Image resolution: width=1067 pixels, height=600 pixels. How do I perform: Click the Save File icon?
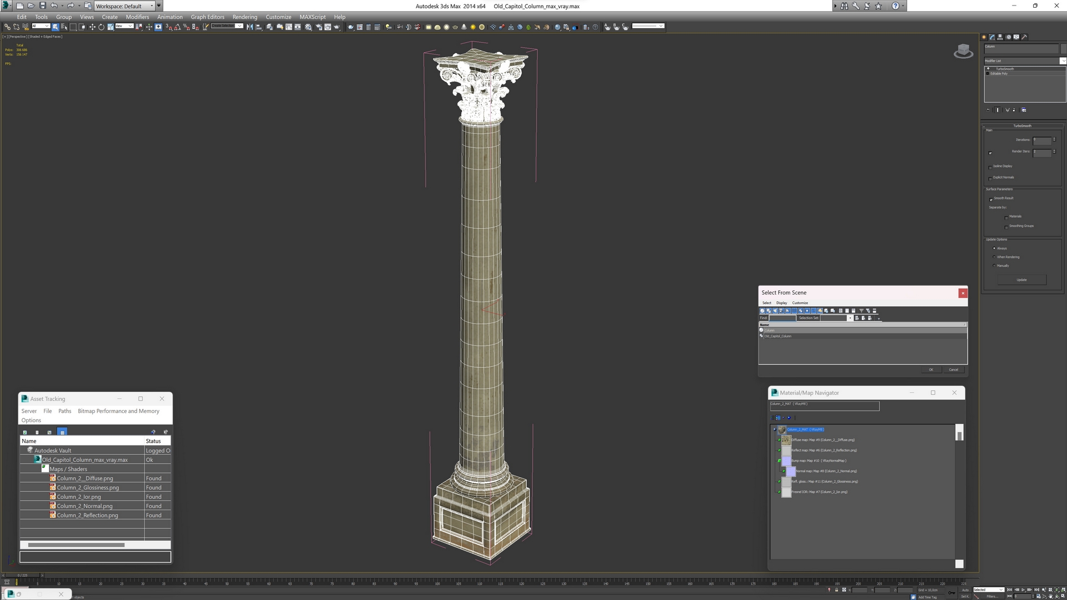click(x=42, y=6)
